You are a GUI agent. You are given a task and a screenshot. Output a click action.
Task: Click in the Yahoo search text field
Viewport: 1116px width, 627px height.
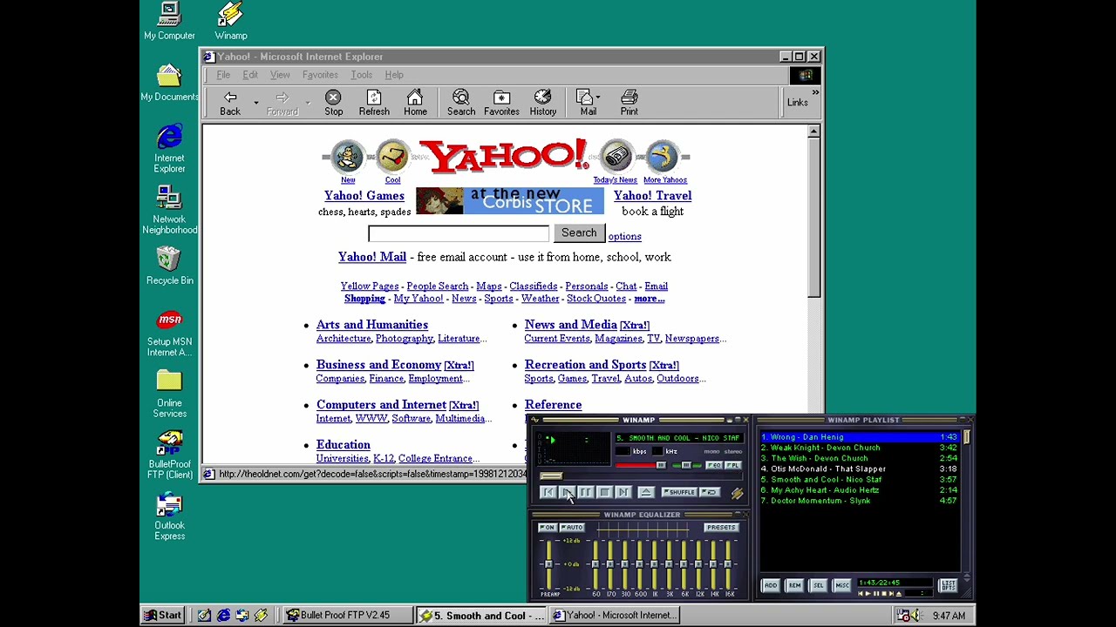pos(459,233)
